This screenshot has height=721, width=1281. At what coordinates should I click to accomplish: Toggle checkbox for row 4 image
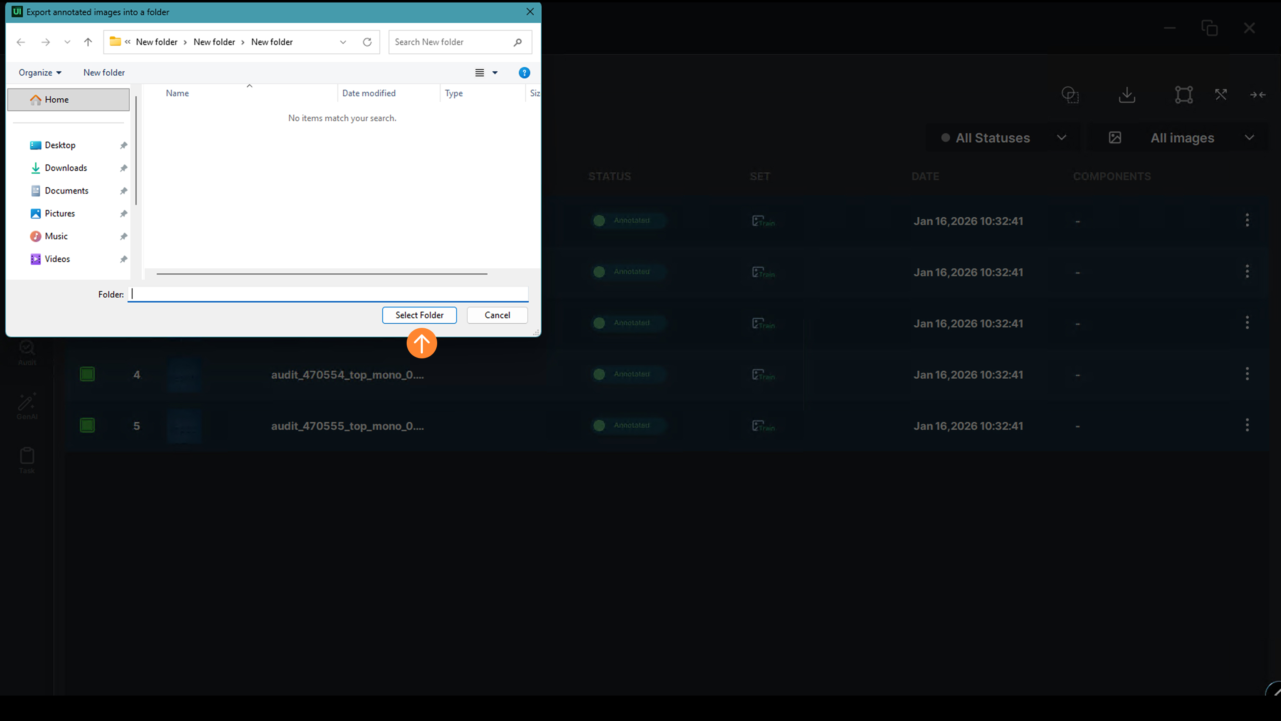coord(88,374)
